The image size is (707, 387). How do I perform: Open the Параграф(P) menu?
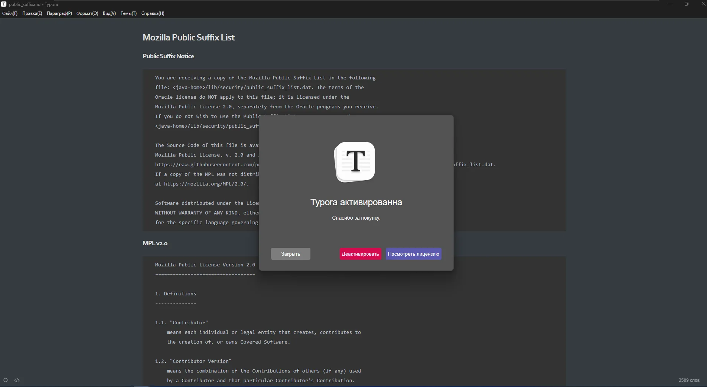pos(59,13)
